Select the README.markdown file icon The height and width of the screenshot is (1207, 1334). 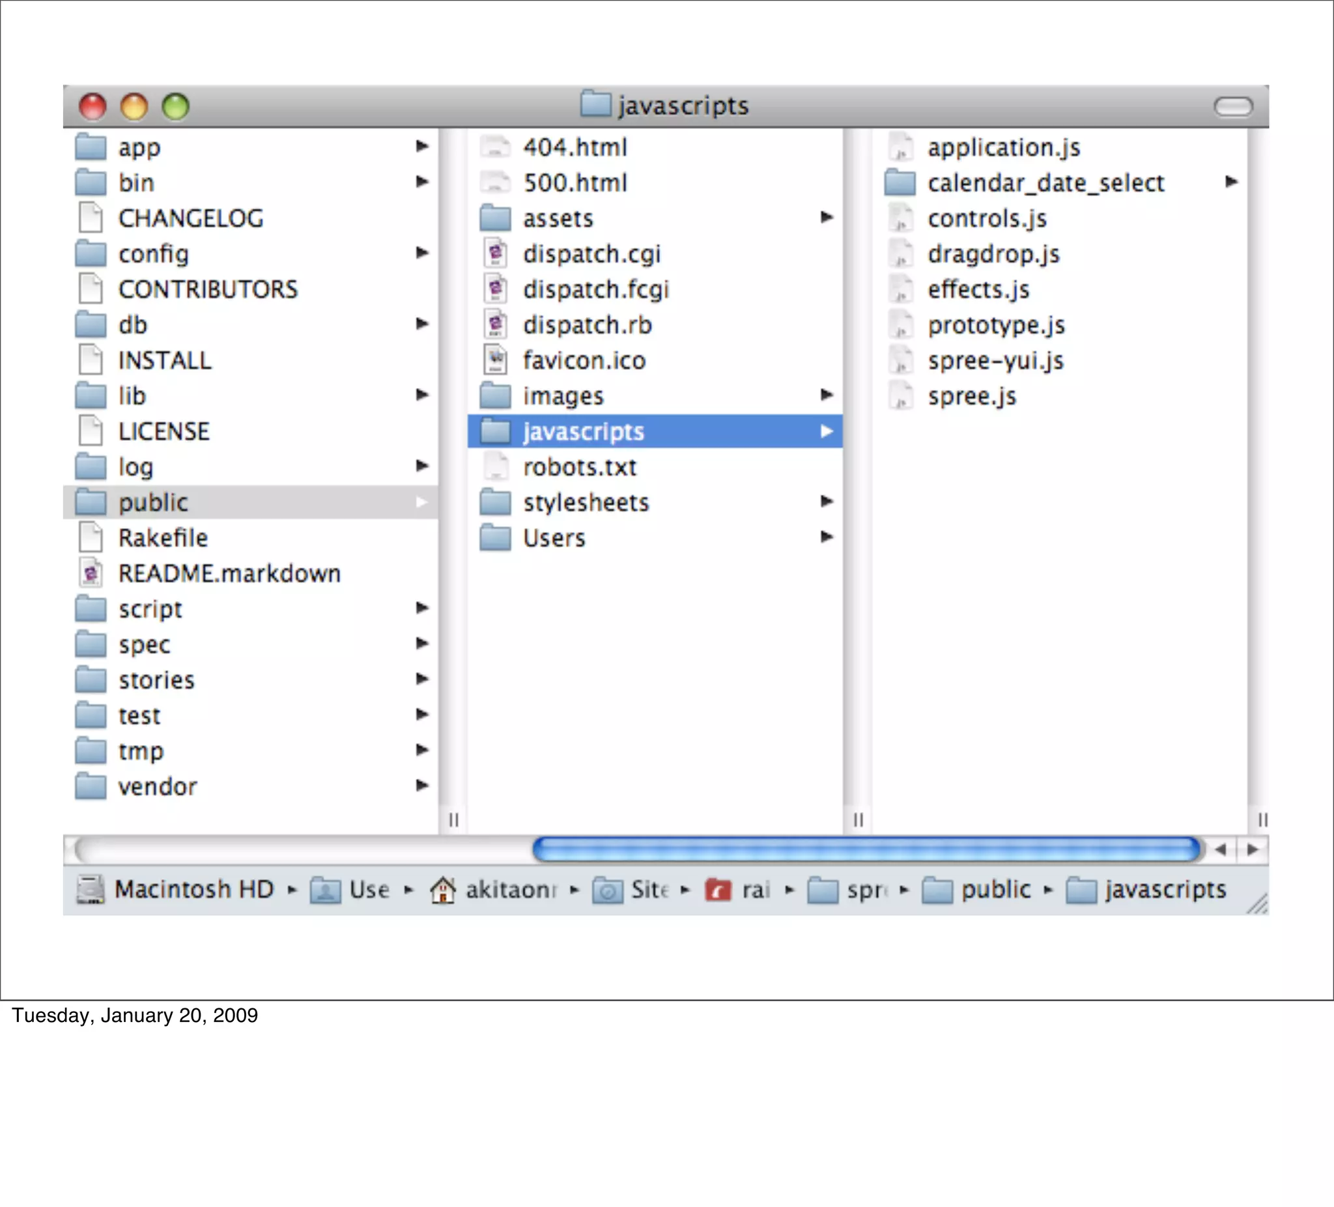(91, 573)
